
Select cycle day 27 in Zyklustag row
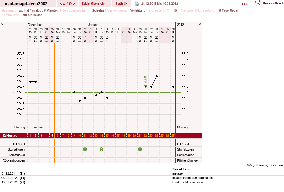pyautogui.click(x=173, y=135)
